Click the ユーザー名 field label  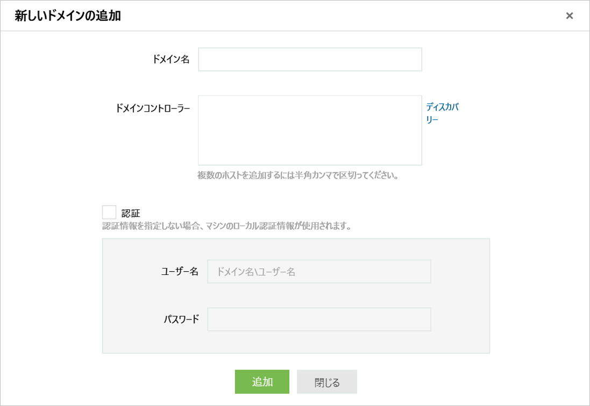[x=180, y=272]
